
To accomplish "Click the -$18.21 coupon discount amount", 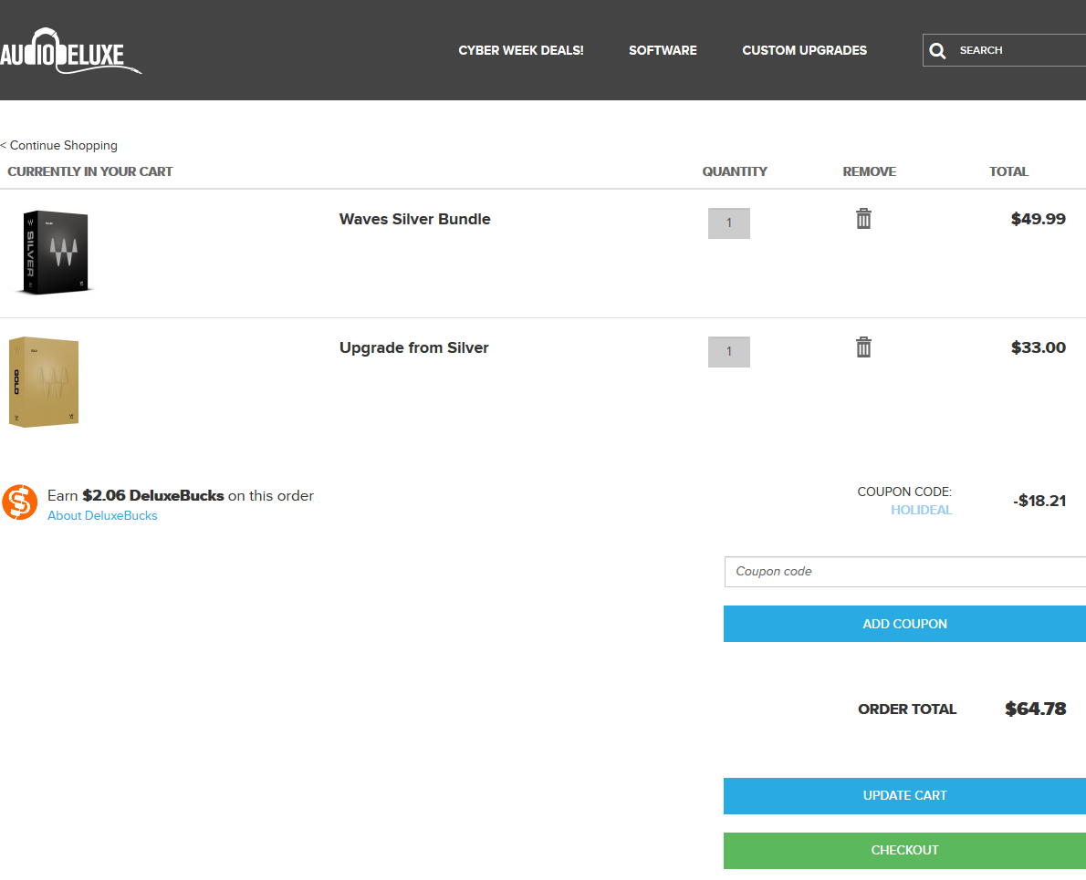I will tap(1039, 501).
